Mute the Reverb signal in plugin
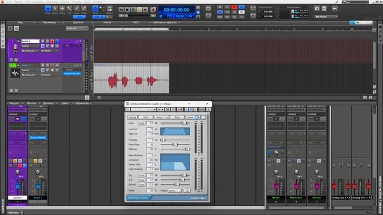This screenshot has height=215, width=383. coord(141,185)
